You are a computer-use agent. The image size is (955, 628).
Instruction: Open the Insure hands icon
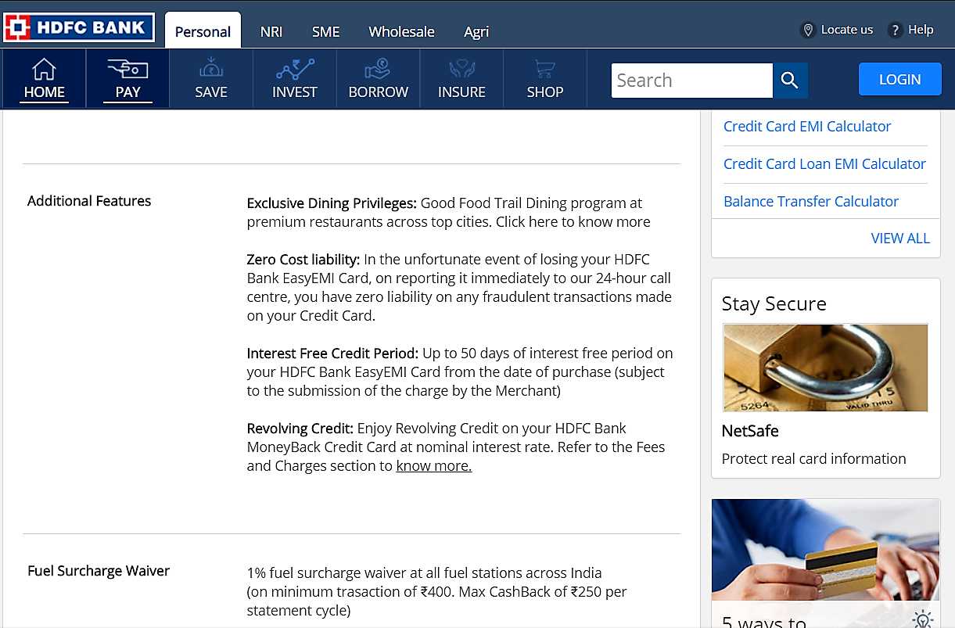(x=461, y=69)
